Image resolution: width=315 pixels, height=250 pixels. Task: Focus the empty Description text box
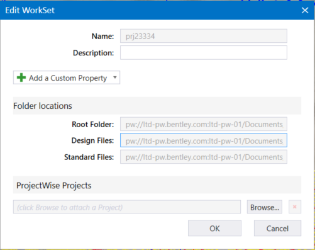[204, 53]
